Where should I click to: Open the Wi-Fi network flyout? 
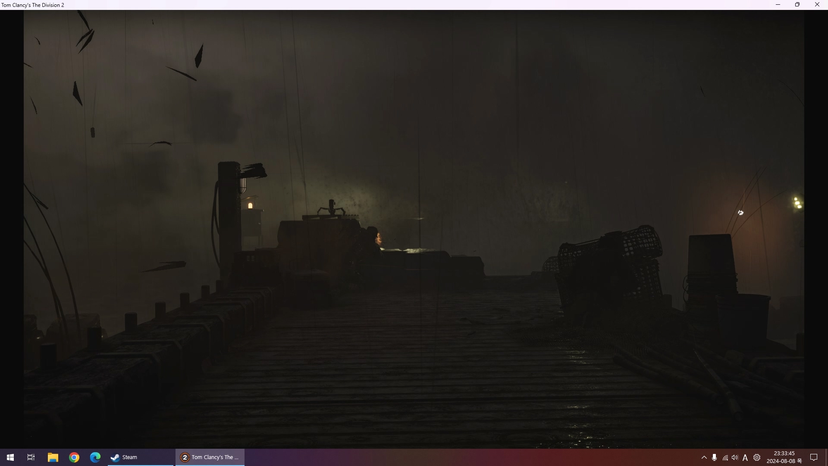pyautogui.click(x=725, y=458)
